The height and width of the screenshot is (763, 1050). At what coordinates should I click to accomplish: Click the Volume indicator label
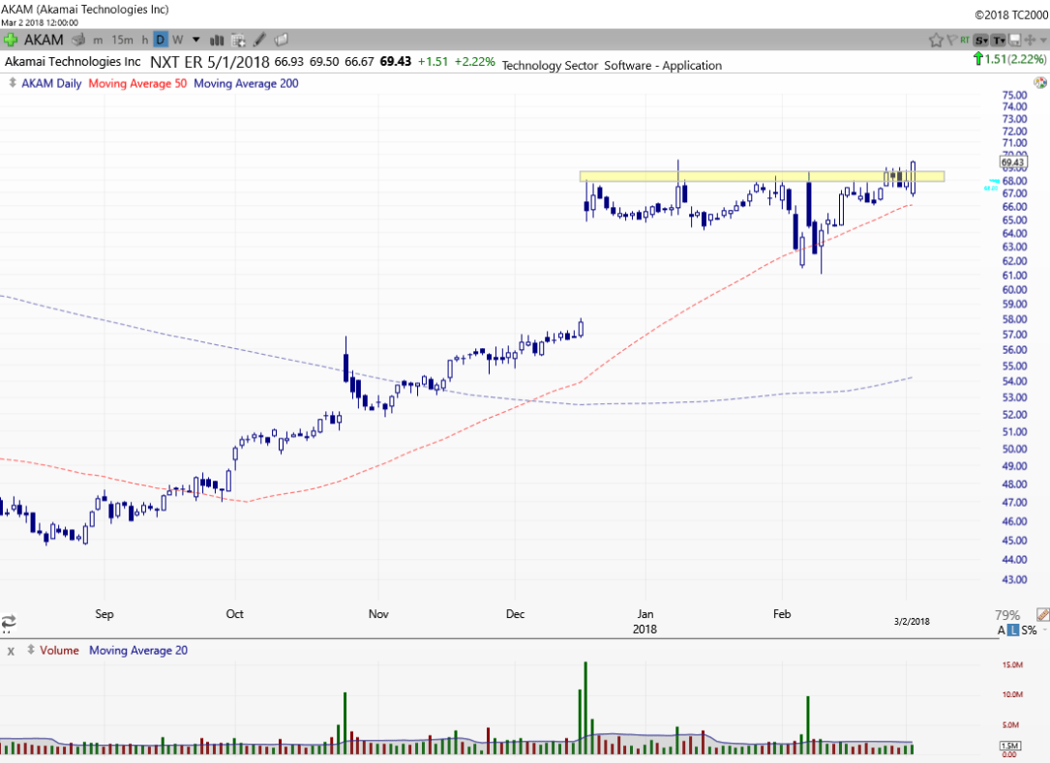point(60,651)
